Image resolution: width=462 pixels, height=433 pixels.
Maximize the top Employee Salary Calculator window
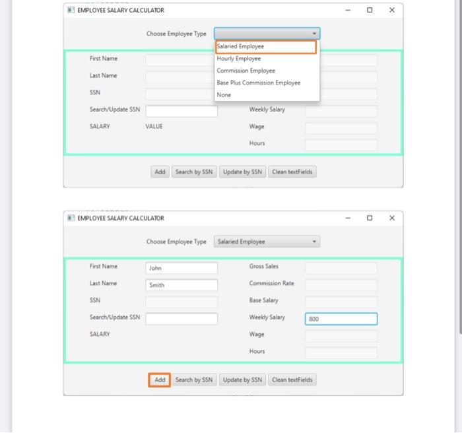click(370, 10)
